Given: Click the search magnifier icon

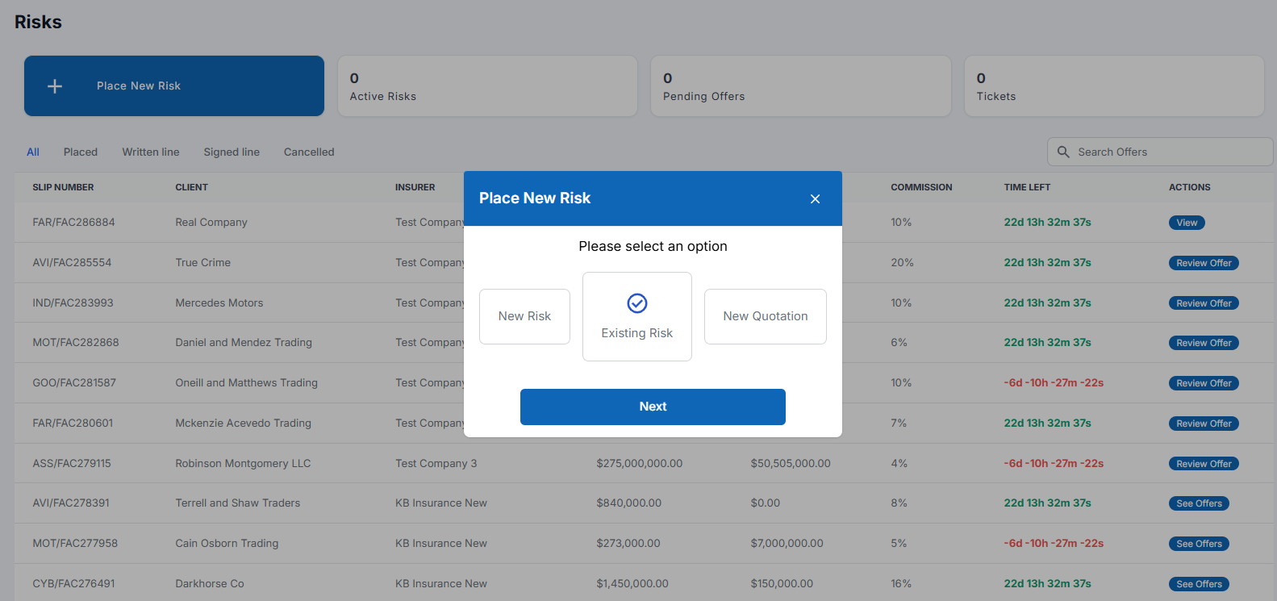Looking at the screenshot, I should [1063, 152].
